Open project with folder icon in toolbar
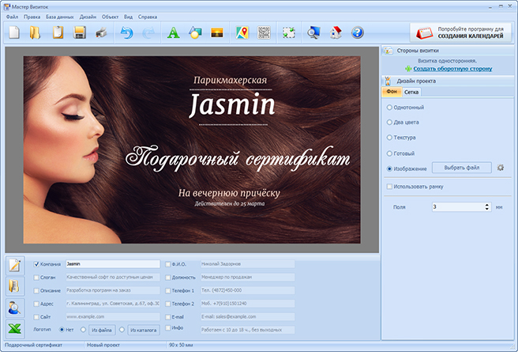The width and height of the screenshot is (518, 352). pos(35,32)
